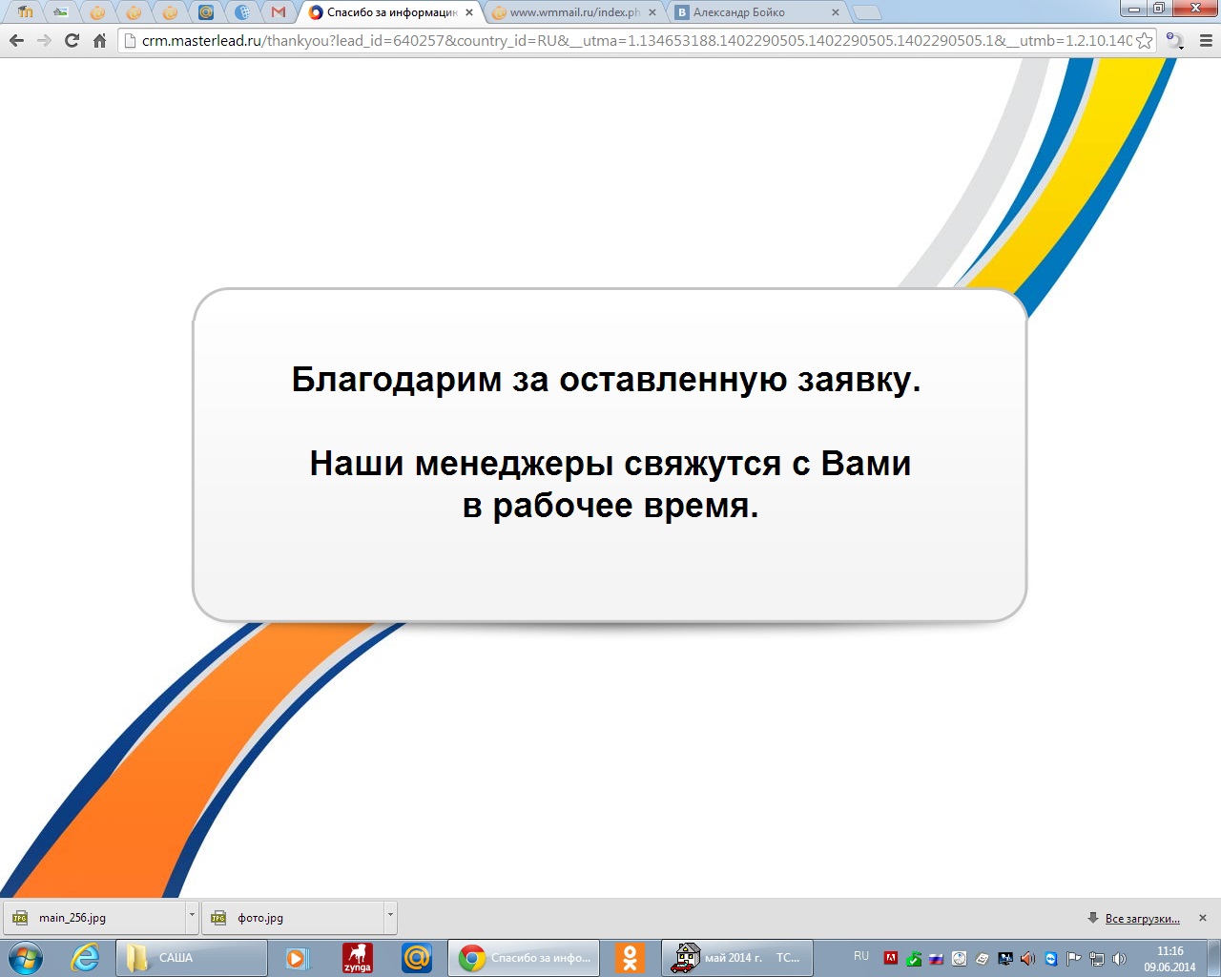The image size is (1221, 977).
Task: Open the САША folder taskbar item
Action: 192,958
